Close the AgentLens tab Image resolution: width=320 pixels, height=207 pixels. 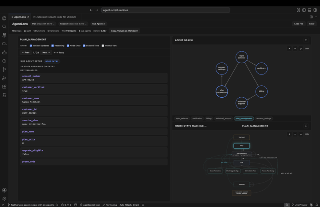click(x=28, y=17)
